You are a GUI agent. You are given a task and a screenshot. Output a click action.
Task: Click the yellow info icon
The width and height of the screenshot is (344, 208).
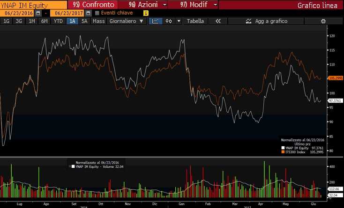(146, 13)
